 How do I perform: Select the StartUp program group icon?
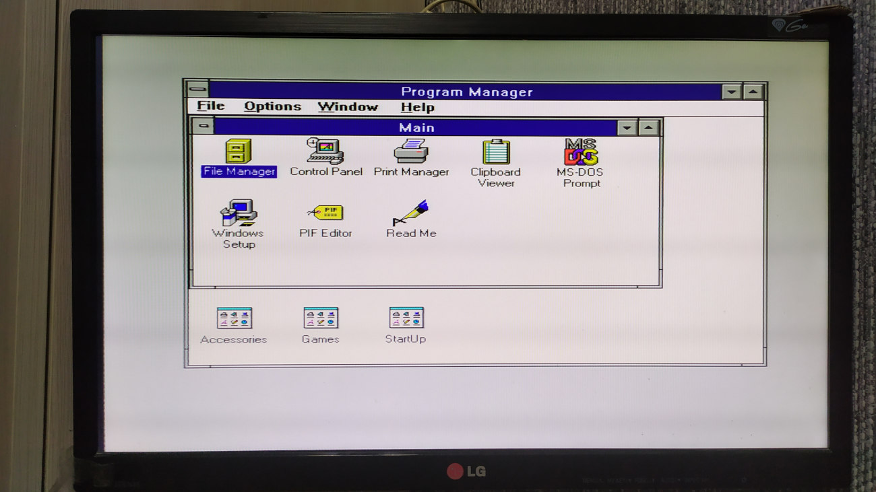point(406,318)
